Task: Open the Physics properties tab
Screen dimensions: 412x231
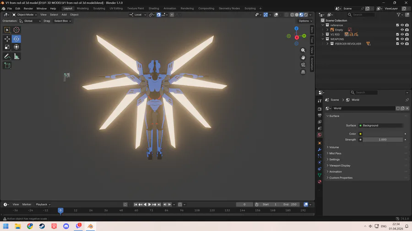Action: [x=320, y=163]
